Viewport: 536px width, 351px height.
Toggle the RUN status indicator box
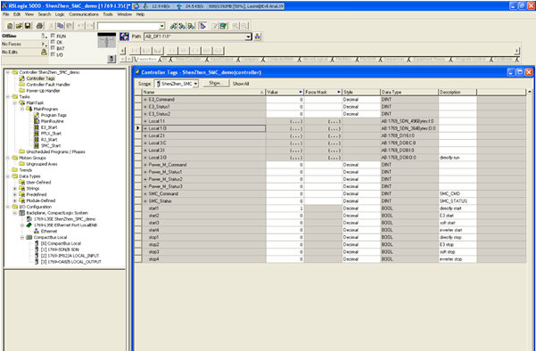53,36
